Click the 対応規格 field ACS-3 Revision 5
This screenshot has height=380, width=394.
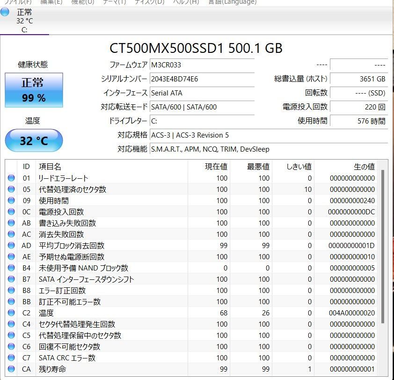coord(269,135)
